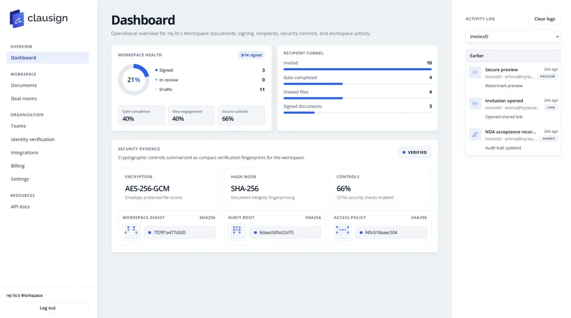The height and width of the screenshot is (318, 571).
Task: Click the Log out button
Action: click(48, 308)
